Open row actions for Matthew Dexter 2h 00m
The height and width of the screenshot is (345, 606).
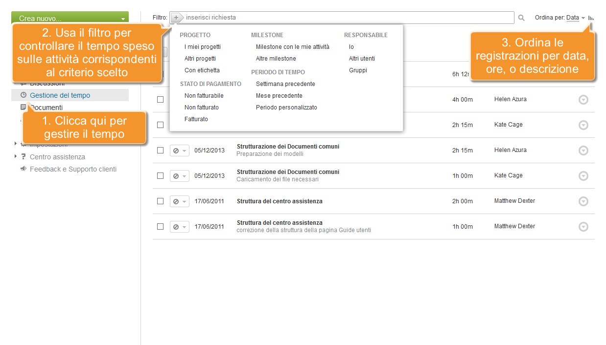click(x=583, y=201)
